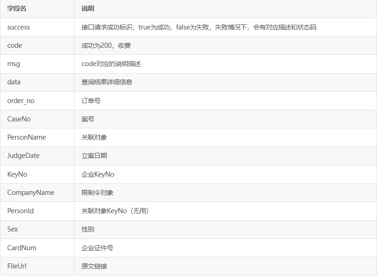Click the data field name
The width and height of the screenshot is (377, 276).
[x=14, y=82]
